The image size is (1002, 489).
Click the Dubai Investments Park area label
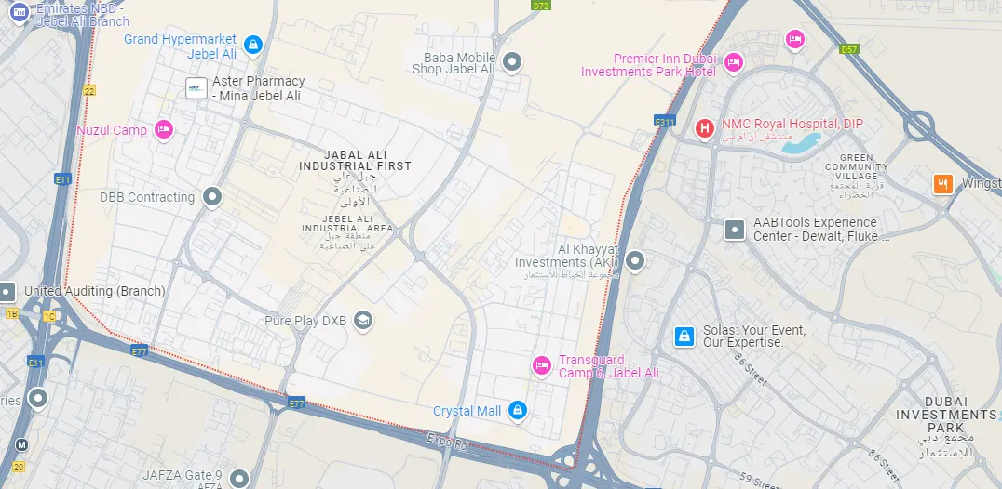tap(946, 415)
